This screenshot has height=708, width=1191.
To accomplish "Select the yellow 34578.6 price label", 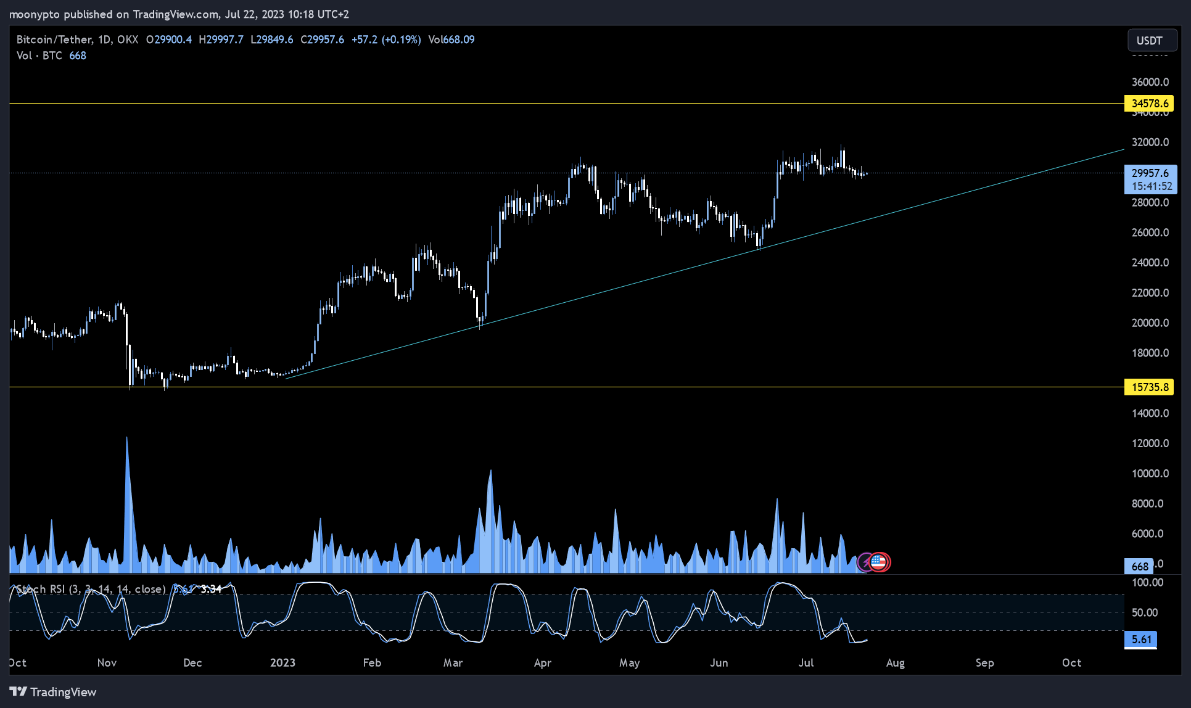I will (x=1149, y=104).
